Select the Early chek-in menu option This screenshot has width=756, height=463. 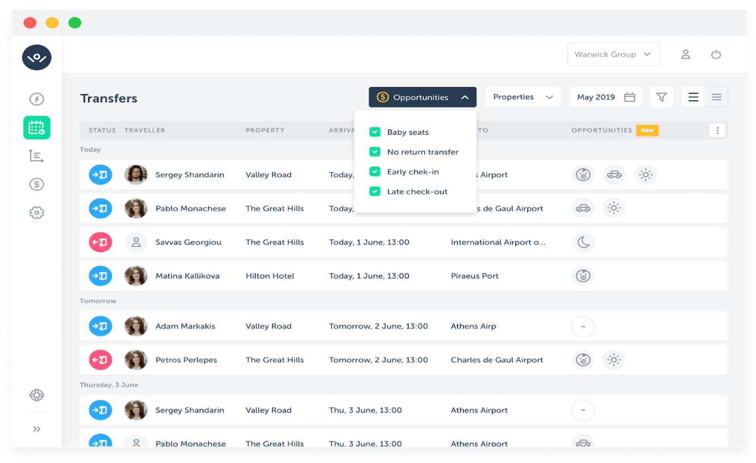413,172
